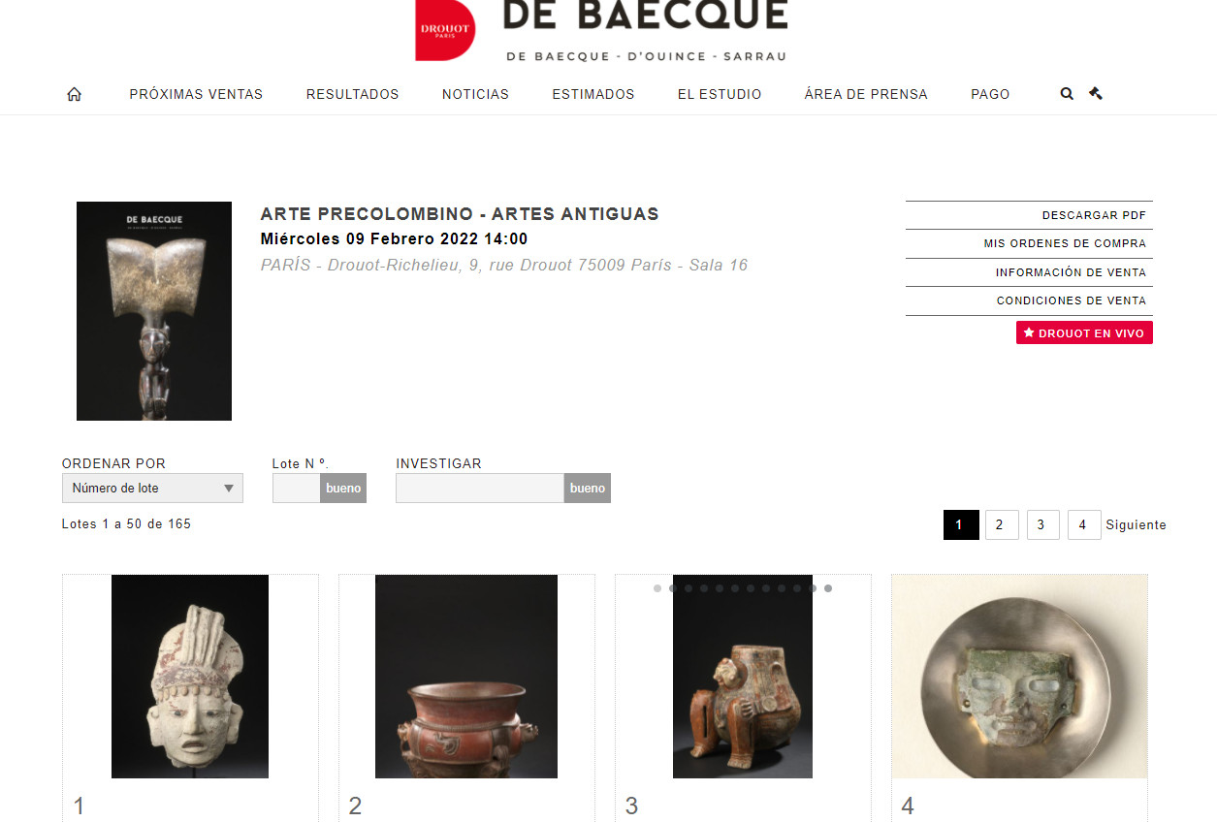
Task: Click bueno button beside Investigar field
Action: click(x=588, y=489)
